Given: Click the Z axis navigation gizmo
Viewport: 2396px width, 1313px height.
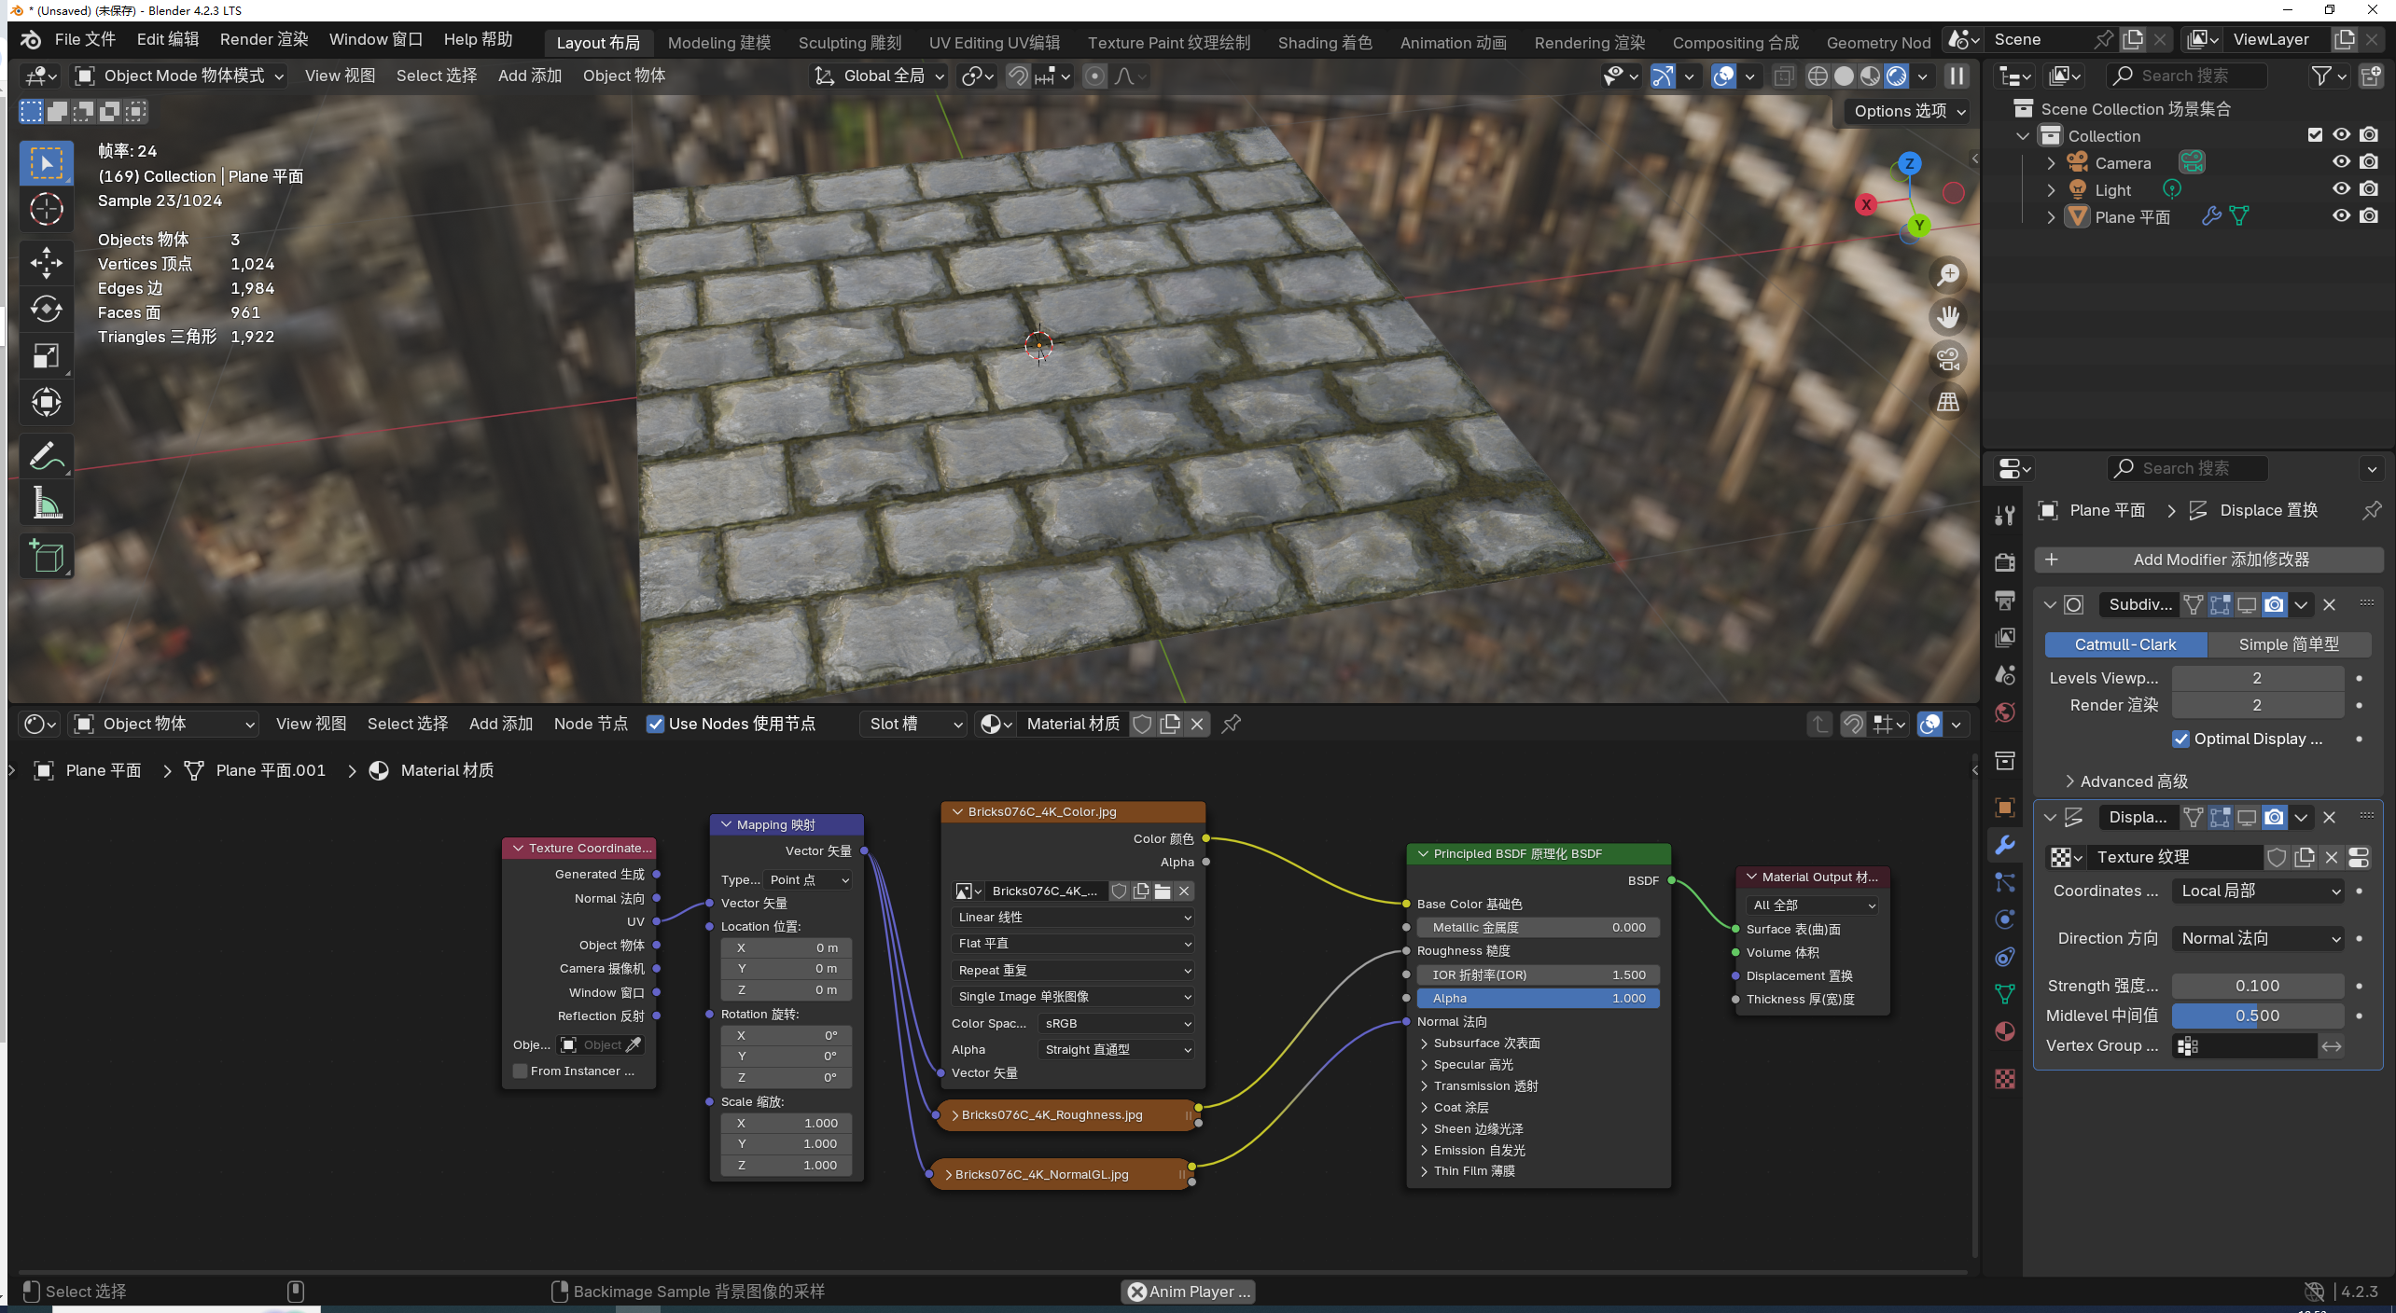Looking at the screenshot, I should (1909, 163).
